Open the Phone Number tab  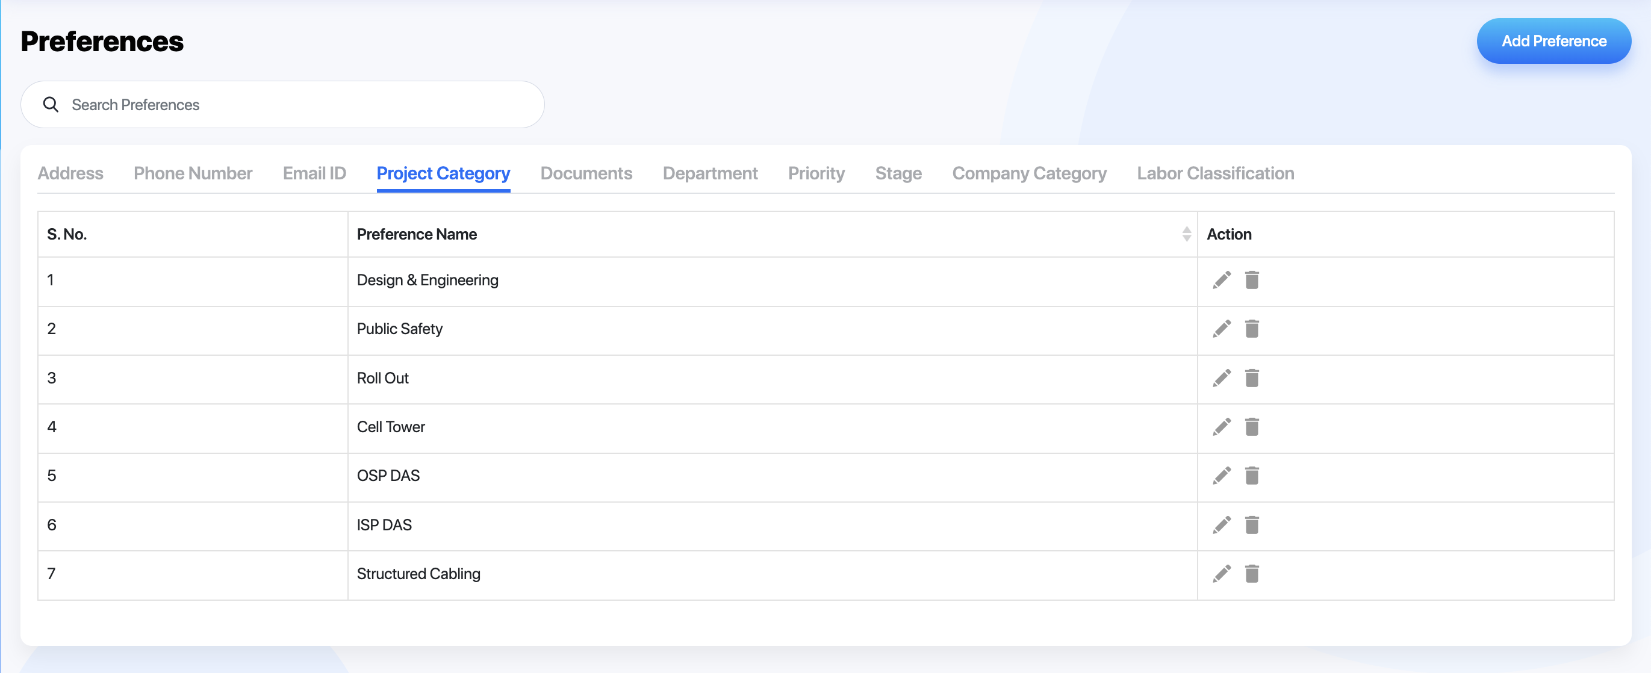pyautogui.click(x=193, y=173)
